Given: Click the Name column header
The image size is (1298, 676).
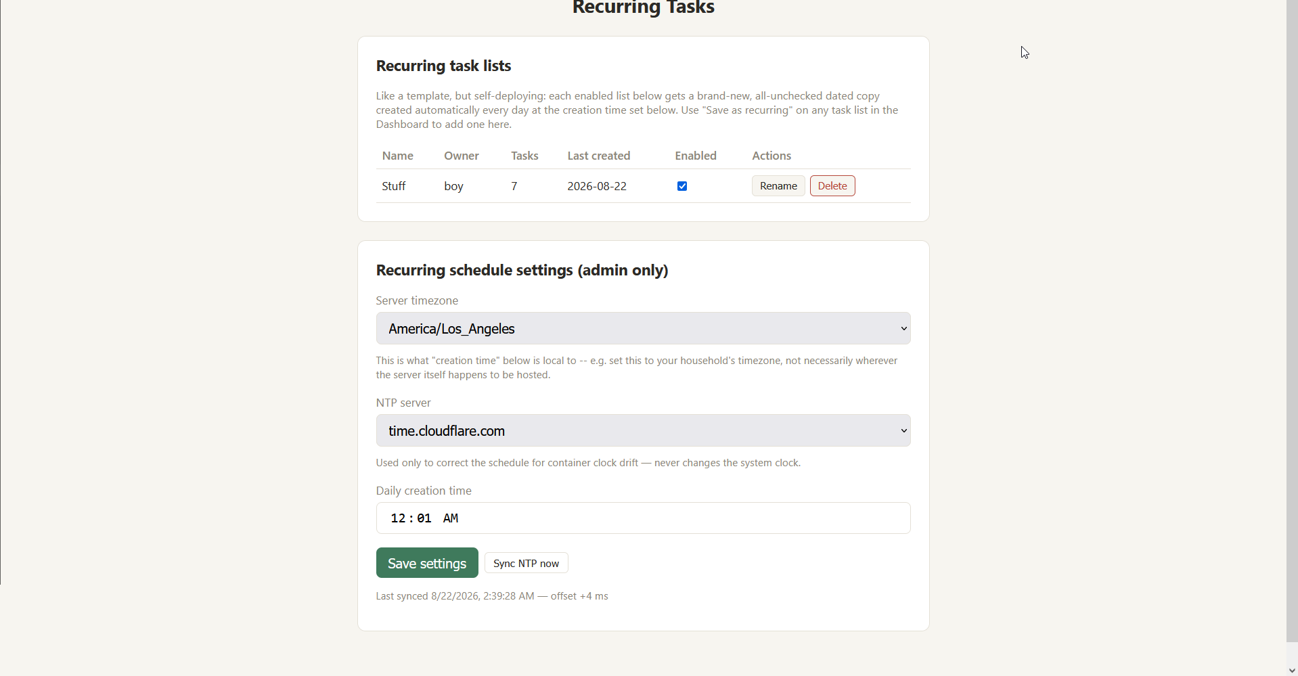Looking at the screenshot, I should coord(398,156).
